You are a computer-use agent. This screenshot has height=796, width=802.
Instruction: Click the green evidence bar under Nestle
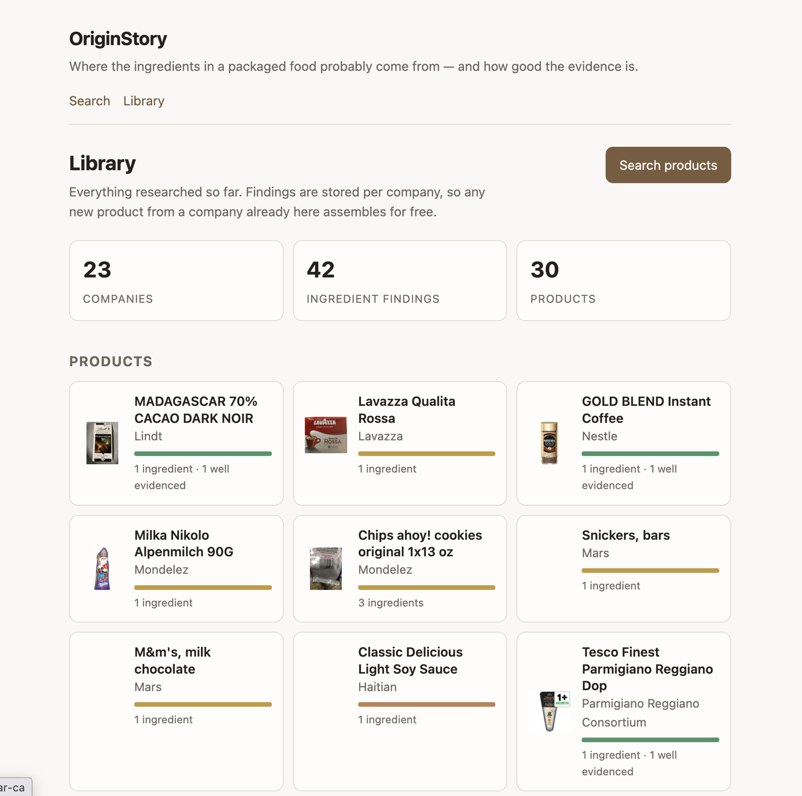[x=650, y=454]
